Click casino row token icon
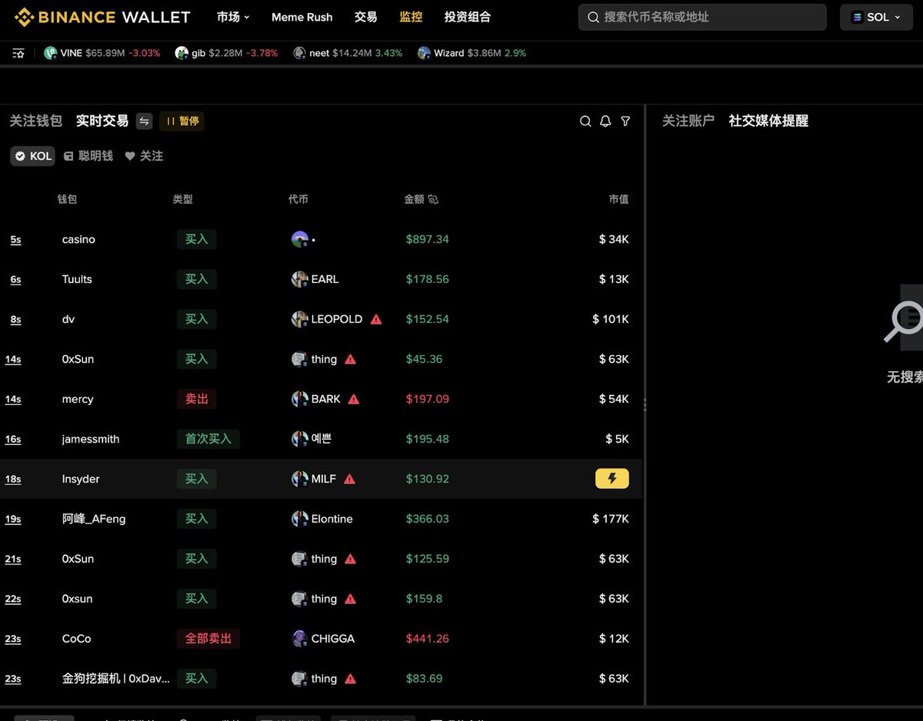Screen dimensions: 923x721 point(300,239)
